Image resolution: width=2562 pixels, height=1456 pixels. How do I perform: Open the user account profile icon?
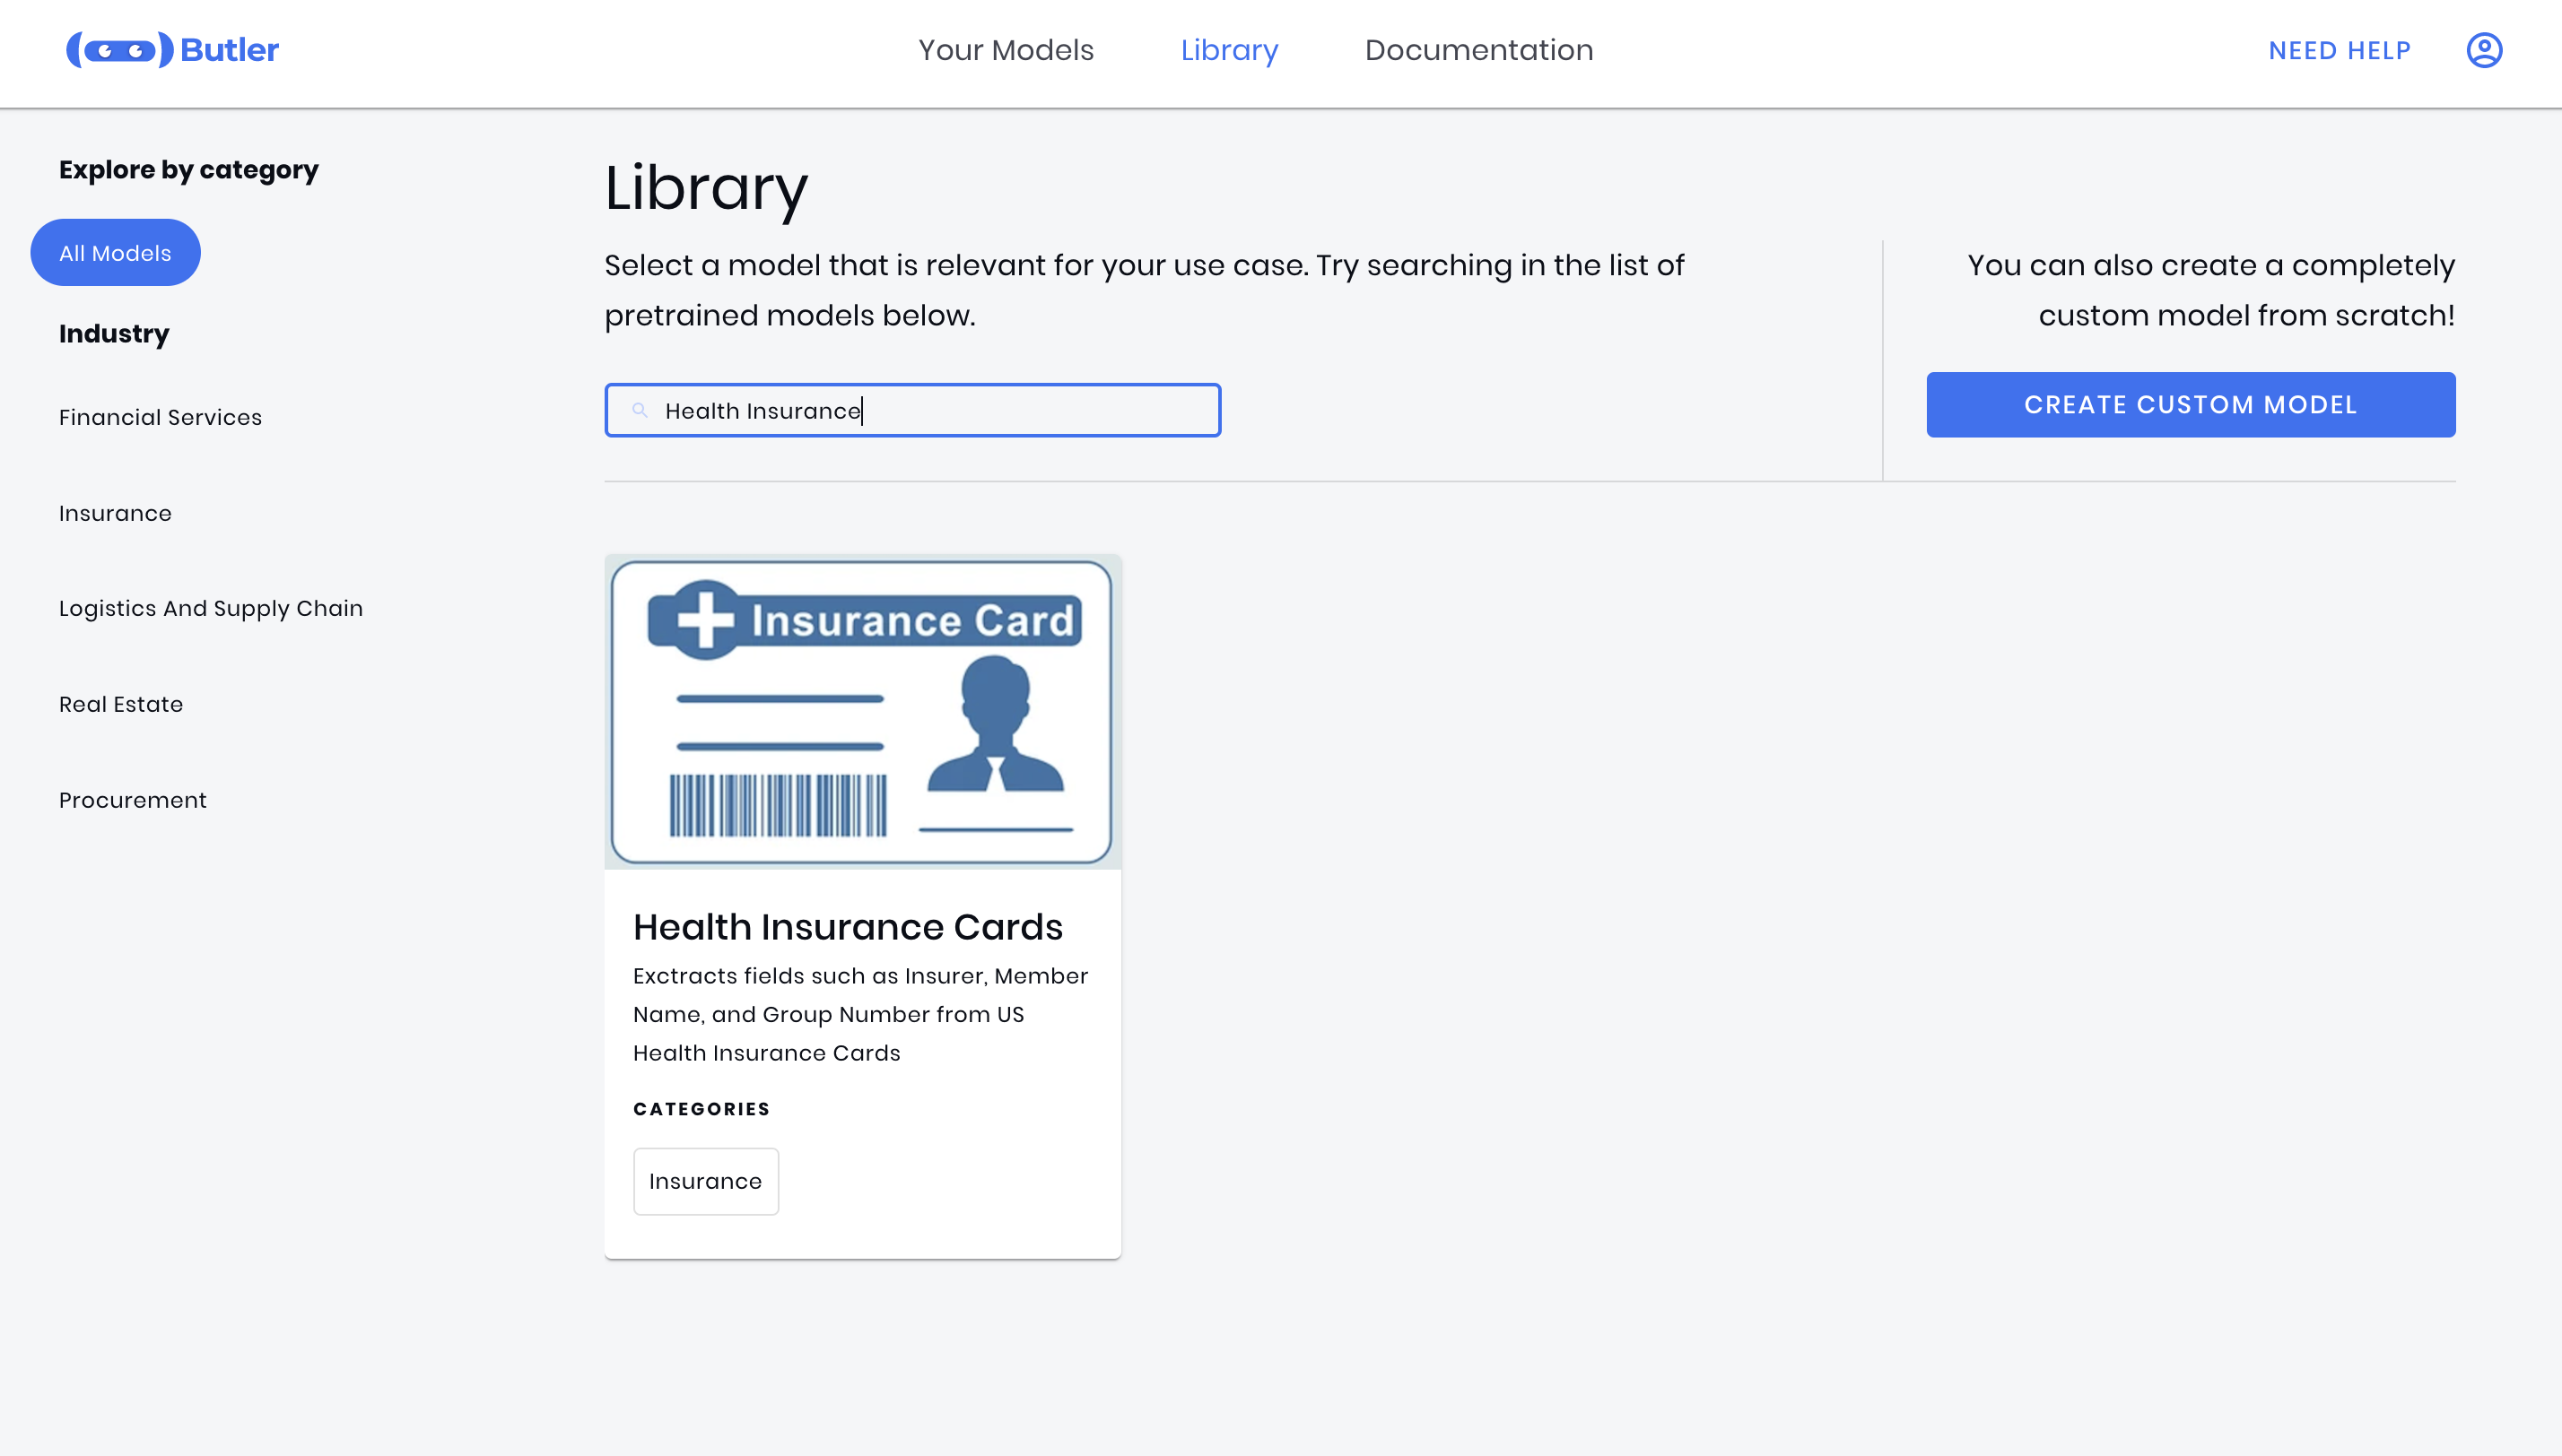[x=2483, y=50]
